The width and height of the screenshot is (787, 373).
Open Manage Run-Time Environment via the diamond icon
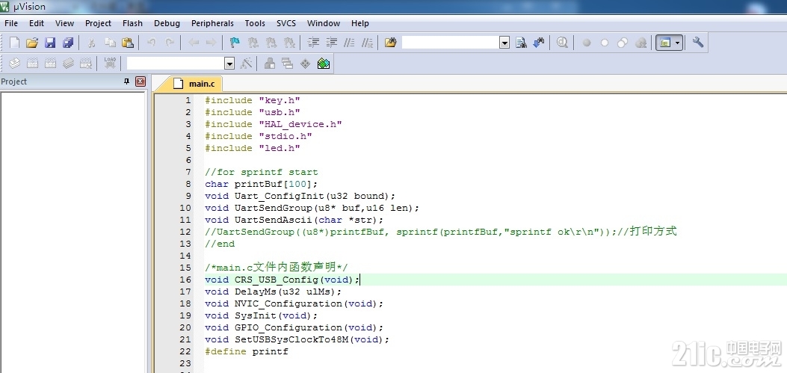pyautogui.click(x=305, y=64)
